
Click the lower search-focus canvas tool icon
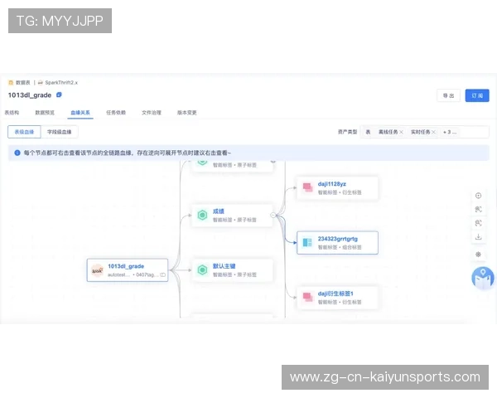[x=478, y=223]
